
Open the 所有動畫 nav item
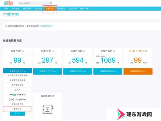(x=15, y=9)
